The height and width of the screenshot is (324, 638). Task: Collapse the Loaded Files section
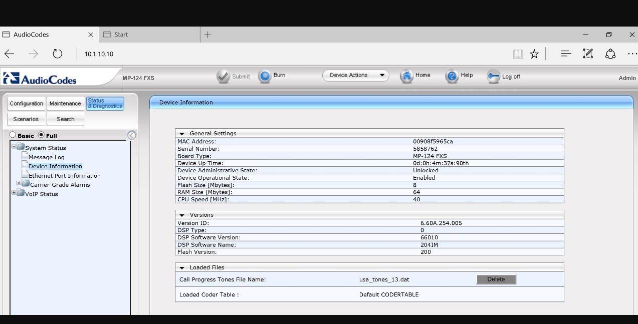tap(182, 268)
